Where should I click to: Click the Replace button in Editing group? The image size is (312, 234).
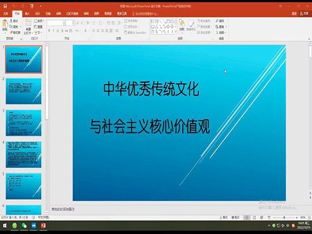coord(221,27)
